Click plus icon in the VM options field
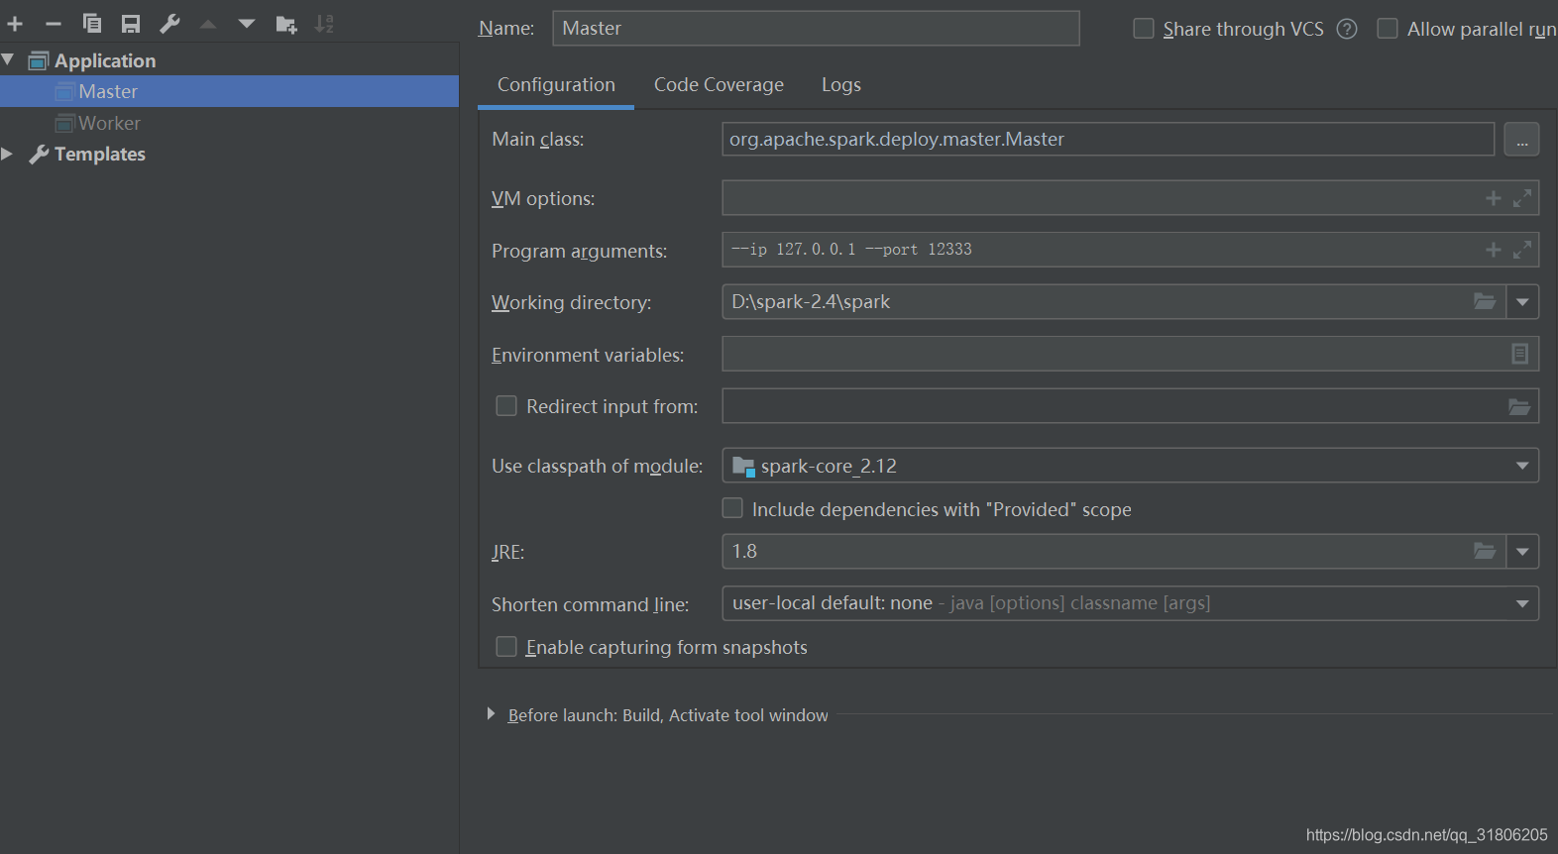This screenshot has width=1558, height=854. click(1494, 198)
